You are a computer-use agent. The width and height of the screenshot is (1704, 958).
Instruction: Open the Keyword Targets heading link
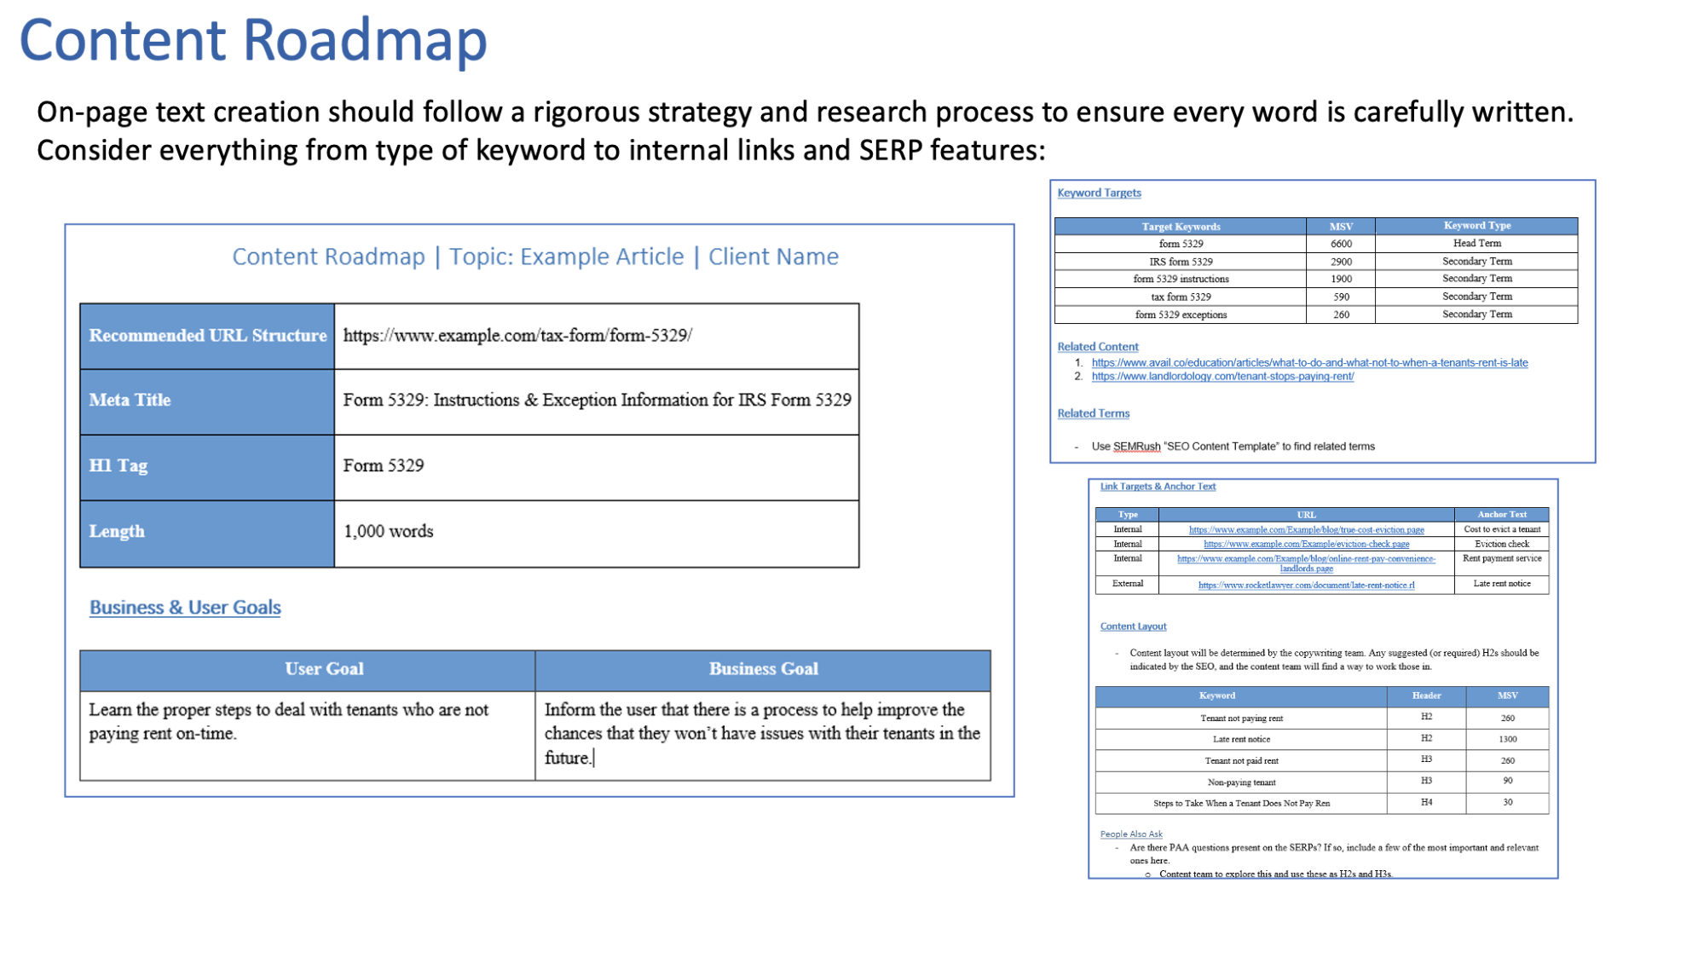click(1099, 193)
